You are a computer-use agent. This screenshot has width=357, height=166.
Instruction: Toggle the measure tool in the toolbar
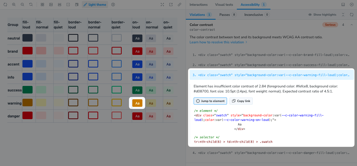[59, 4]
